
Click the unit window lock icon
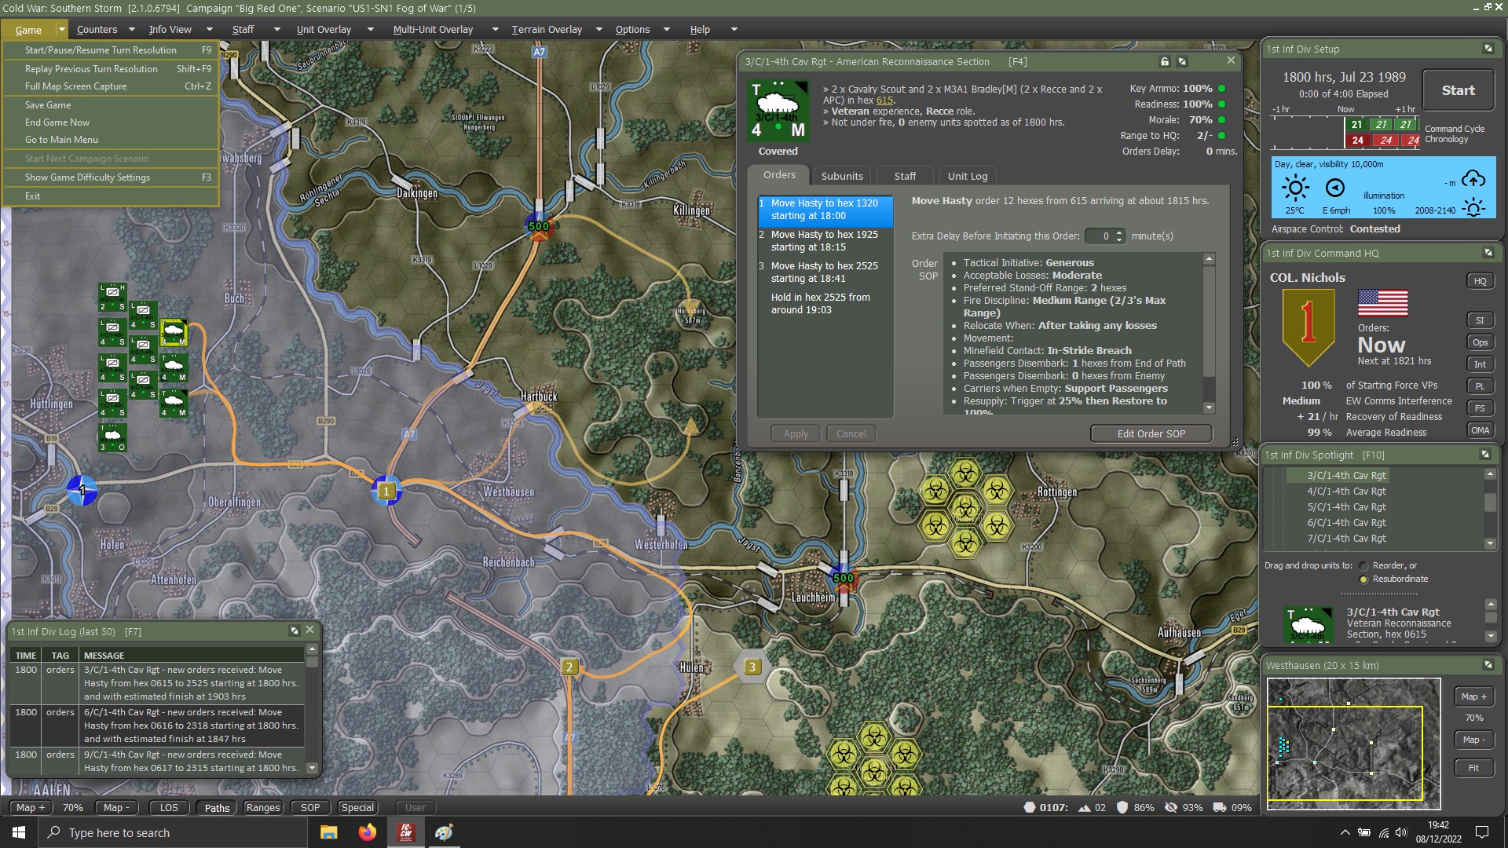click(x=1165, y=61)
